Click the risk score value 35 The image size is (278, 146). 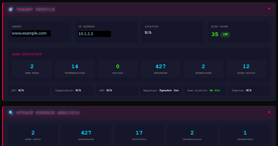click(x=215, y=35)
